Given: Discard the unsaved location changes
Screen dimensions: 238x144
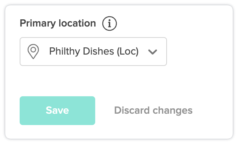Looking at the screenshot, I should click(x=153, y=111).
